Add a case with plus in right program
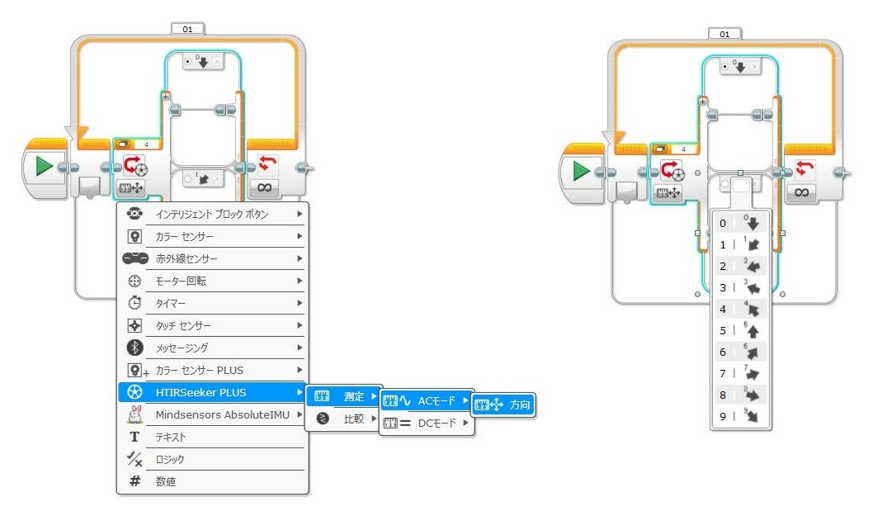Image resolution: width=873 pixels, height=530 pixels. pyautogui.click(x=703, y=102)
